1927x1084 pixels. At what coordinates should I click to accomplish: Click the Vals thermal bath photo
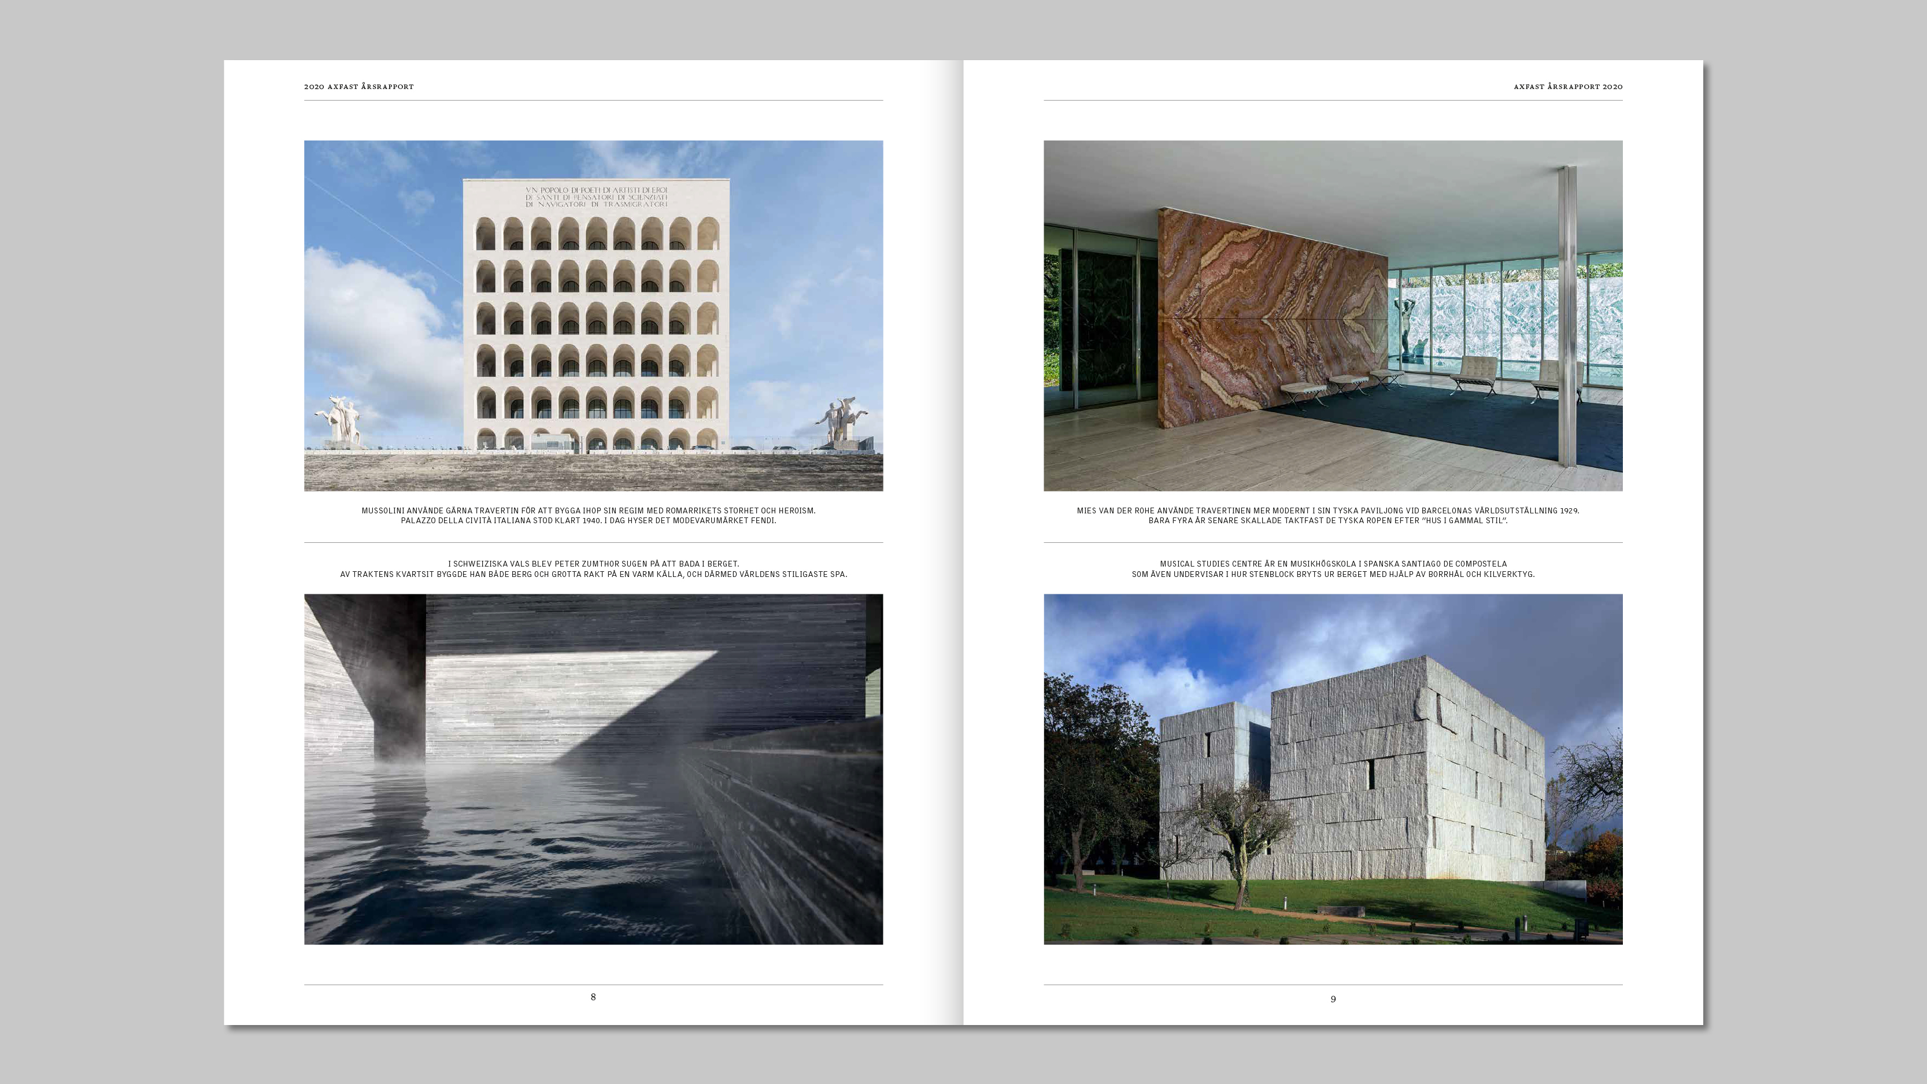pos(593,769)
